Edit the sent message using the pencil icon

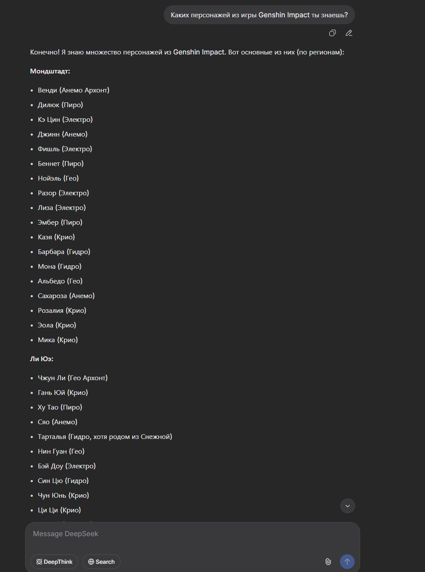349,33
